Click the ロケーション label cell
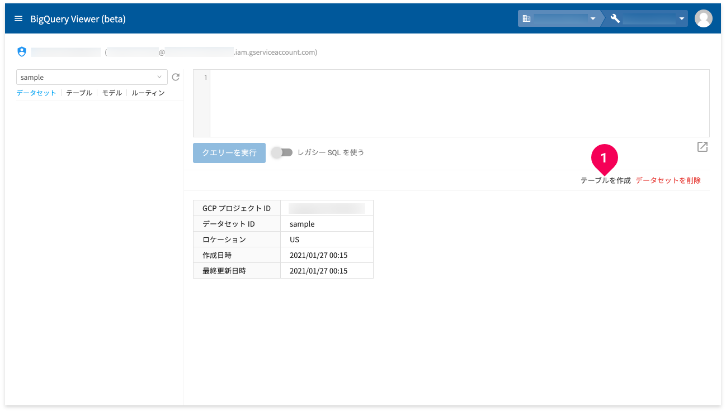The height and width of the screenshot is (412, 726). (x=237, y=239)
